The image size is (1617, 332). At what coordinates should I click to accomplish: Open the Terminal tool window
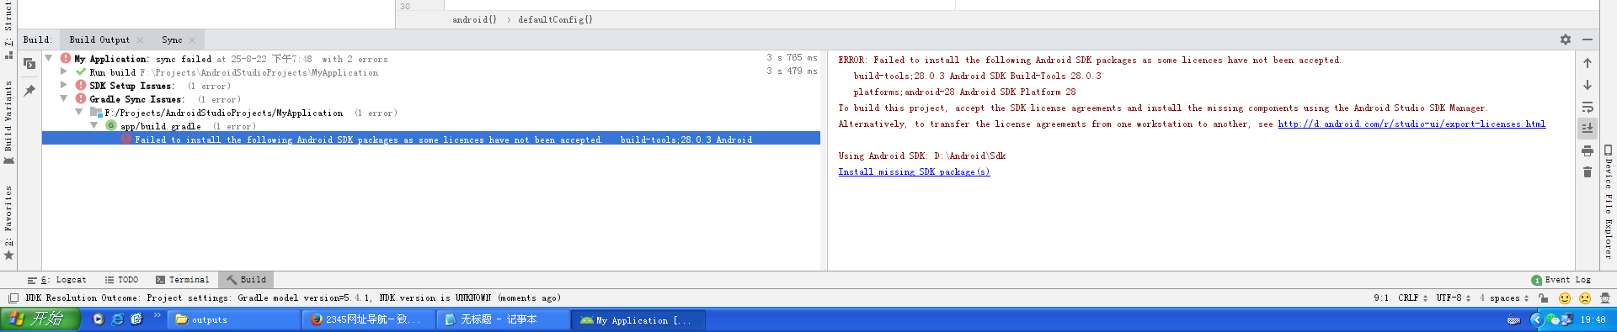coord(182,280)
